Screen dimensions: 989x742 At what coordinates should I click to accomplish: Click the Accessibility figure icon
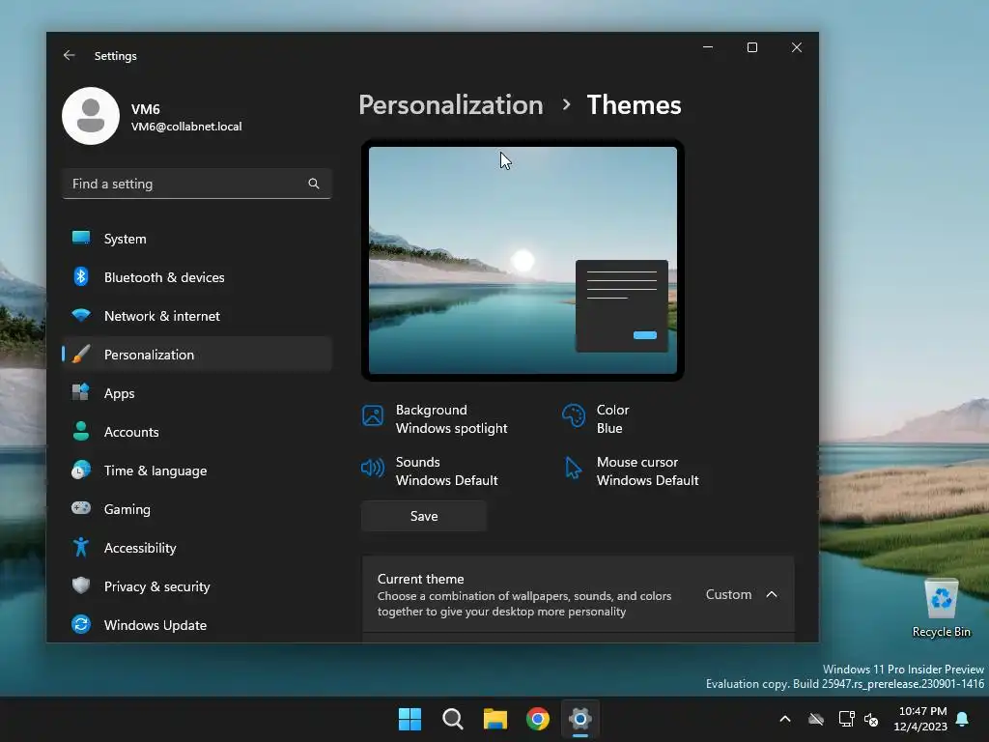coord(81,547)
